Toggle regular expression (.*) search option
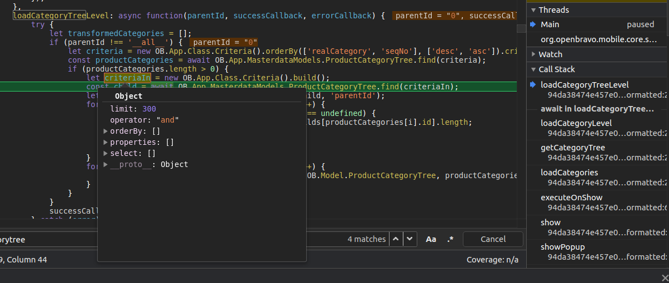 (450, 239)
